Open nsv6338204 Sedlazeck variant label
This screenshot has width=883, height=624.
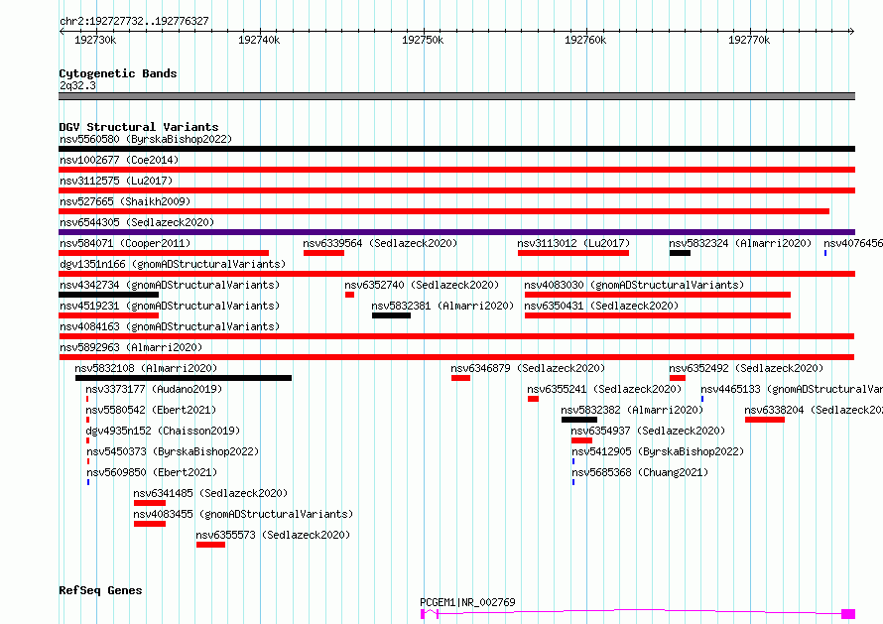coord(814,410)
